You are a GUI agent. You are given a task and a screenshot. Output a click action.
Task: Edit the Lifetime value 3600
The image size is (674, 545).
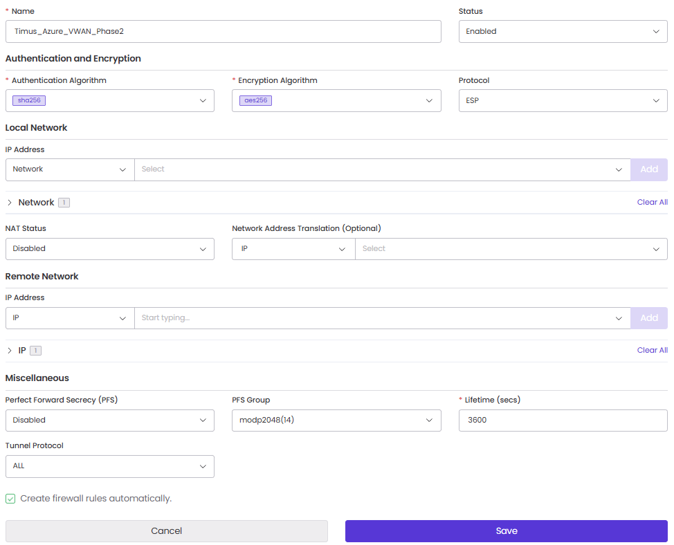point(562,420)
